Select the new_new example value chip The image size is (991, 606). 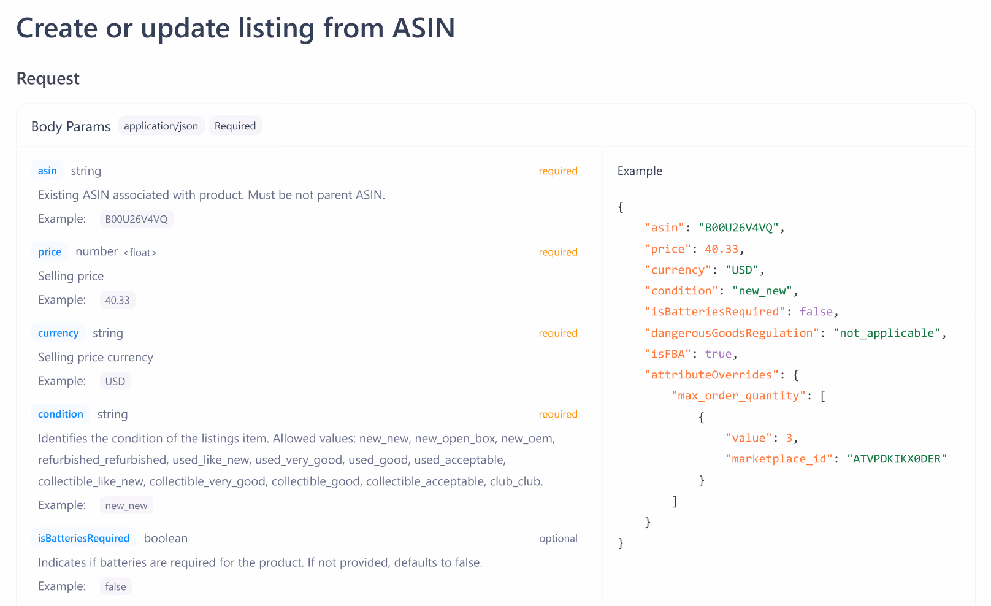126,505
